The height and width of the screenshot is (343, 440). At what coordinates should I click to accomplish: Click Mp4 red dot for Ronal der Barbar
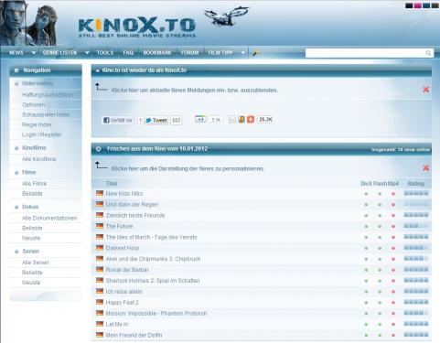click(393, 270)
